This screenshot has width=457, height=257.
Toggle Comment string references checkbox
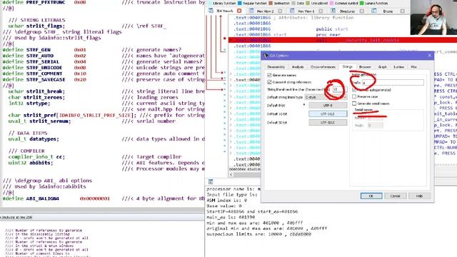point(269,82)
